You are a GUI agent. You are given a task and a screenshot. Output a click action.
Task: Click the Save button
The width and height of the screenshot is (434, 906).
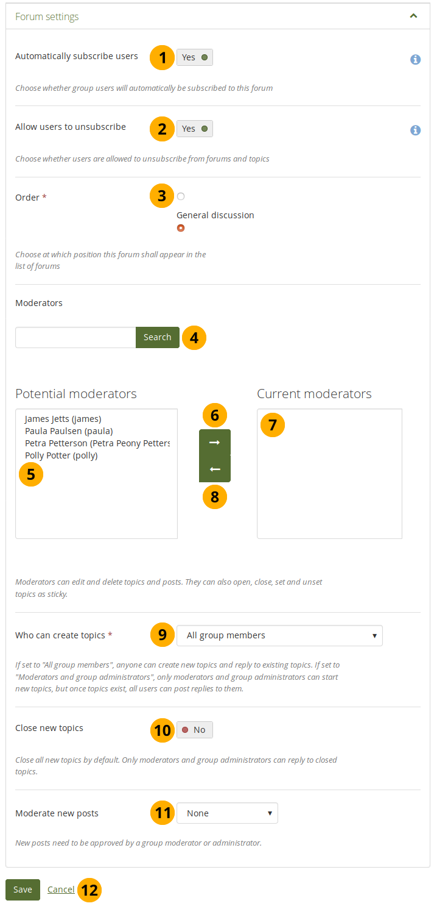point(23,890)
